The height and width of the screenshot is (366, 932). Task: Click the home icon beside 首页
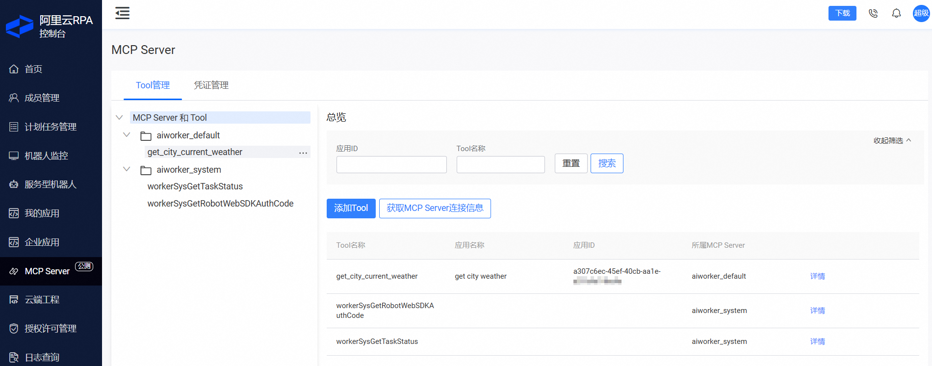coord(14,69)
